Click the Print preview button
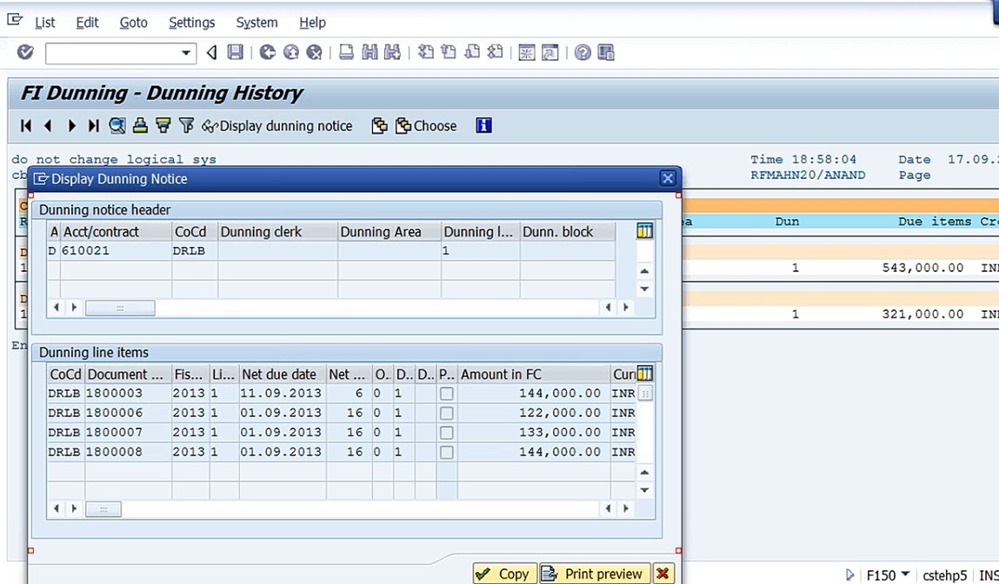This screenshot has height=584, width=999. 595,574
